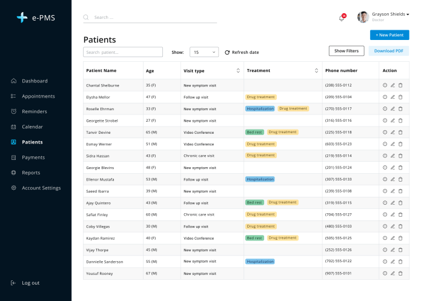Click patient name Dannielle Sanderson
424x301 pixels.
pyautogui.click(x=104, y=262)
